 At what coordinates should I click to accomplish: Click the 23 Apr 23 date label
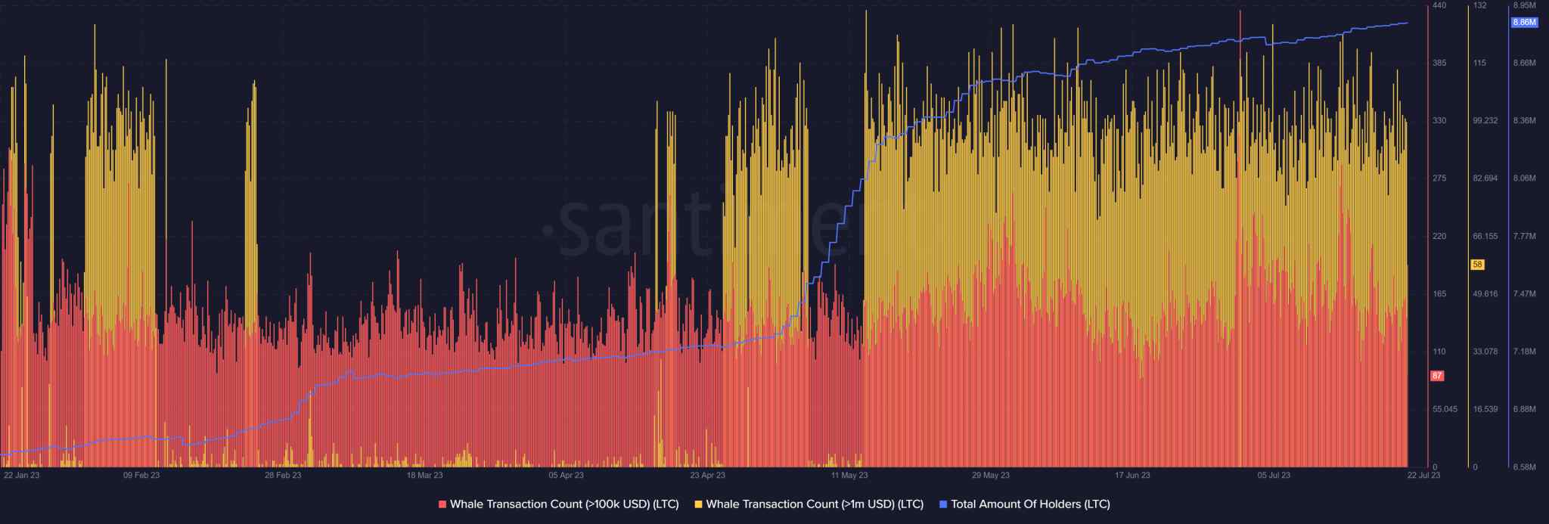click(708, 476)
